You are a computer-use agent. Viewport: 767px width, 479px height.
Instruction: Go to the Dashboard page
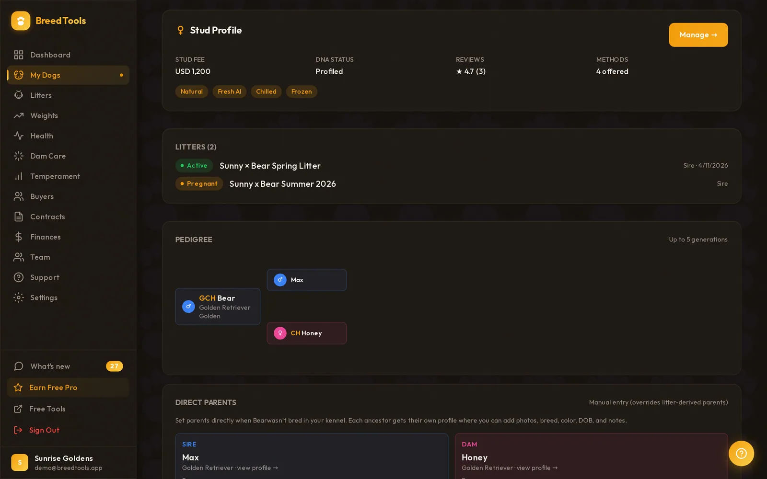(x=68, y=55)
